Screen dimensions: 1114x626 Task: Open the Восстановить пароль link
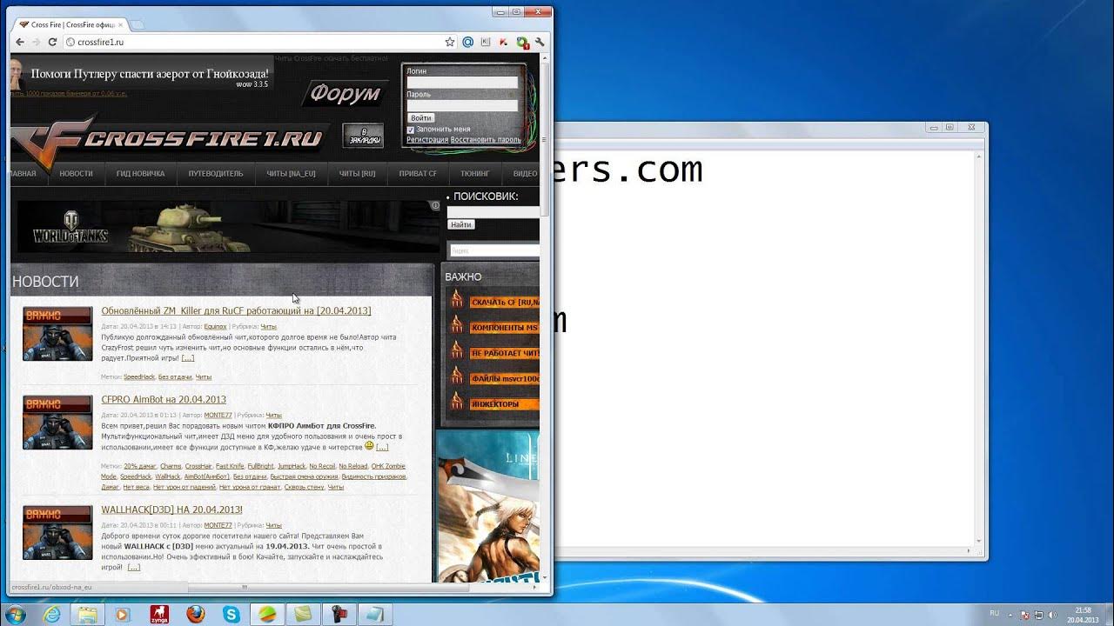pyautogui.click(x=486, y=139)
